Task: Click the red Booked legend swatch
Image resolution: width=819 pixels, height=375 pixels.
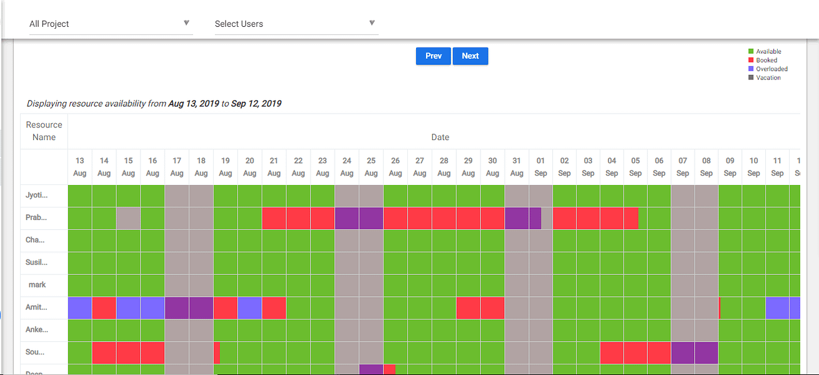Action: (x=752, y=61)
